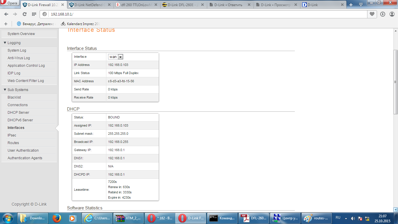Open the RU language indicator in the tray
The image size is (398, 224).
(338, 218)
